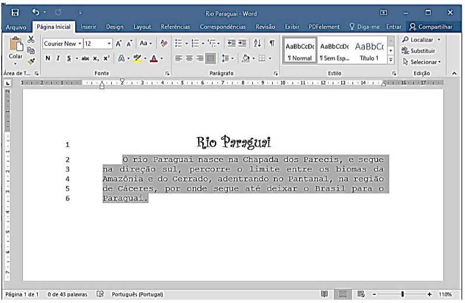Click the Cut scissors icon
This screenshot has width=465, height=303.
click(31, 40)
